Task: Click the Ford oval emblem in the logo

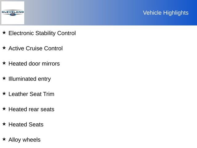Action: pyautogui.click(x=13, y=14)
